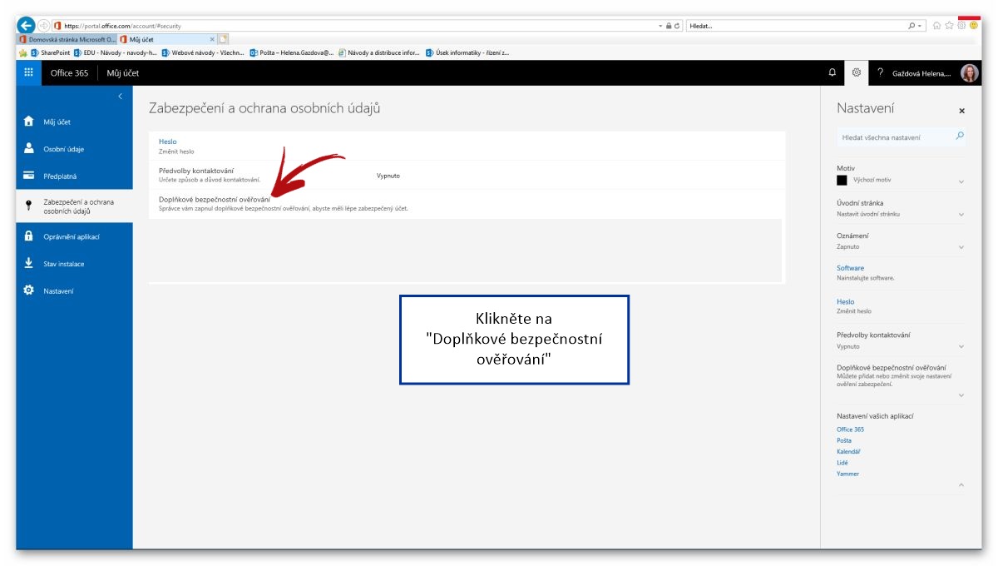Image resolution: width=998 pixels, height=566 pixels.
Task: Click the download icon beside Stav instalace
Action: point(29,263)
